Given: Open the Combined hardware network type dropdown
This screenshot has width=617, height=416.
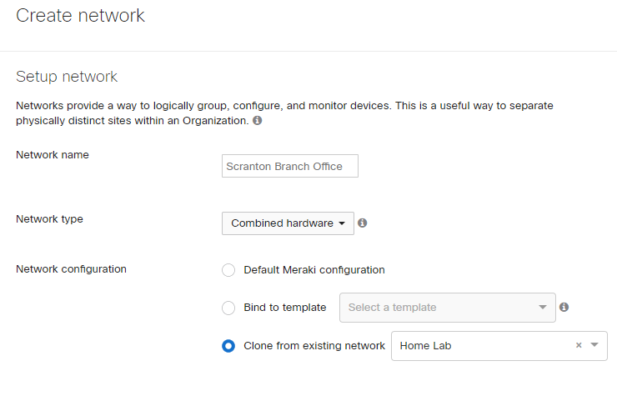Looking at the screenshot, I should pyautogui.click(x=288, y=223).
